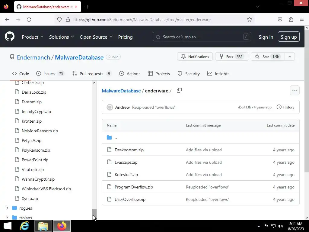This screenshot has height=232, width=309.
Task: Click the Firefox taskbar icon
Action: coord(62,226)
